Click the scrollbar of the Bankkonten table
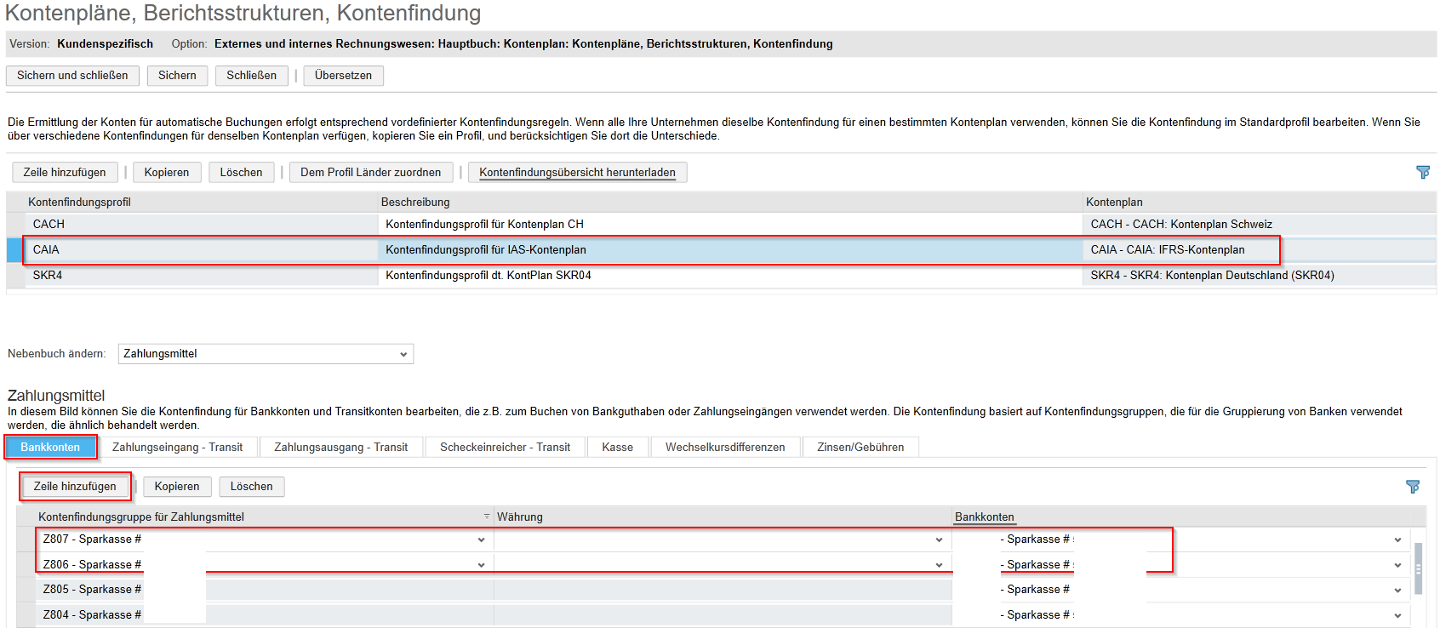This screenshot has height=628, width=1440. pyautogui.click(x=1418, y=568)
